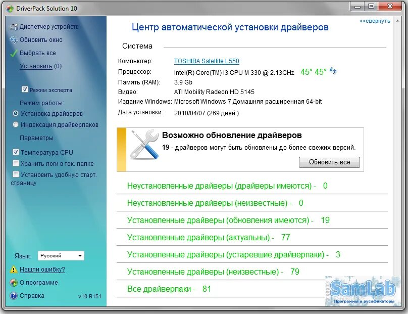Choose Обновить окно in sidebar
This screenshot has width=408, height=314.
point(41,40)
